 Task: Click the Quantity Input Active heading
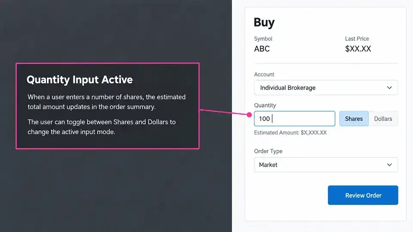click(80, 80)
